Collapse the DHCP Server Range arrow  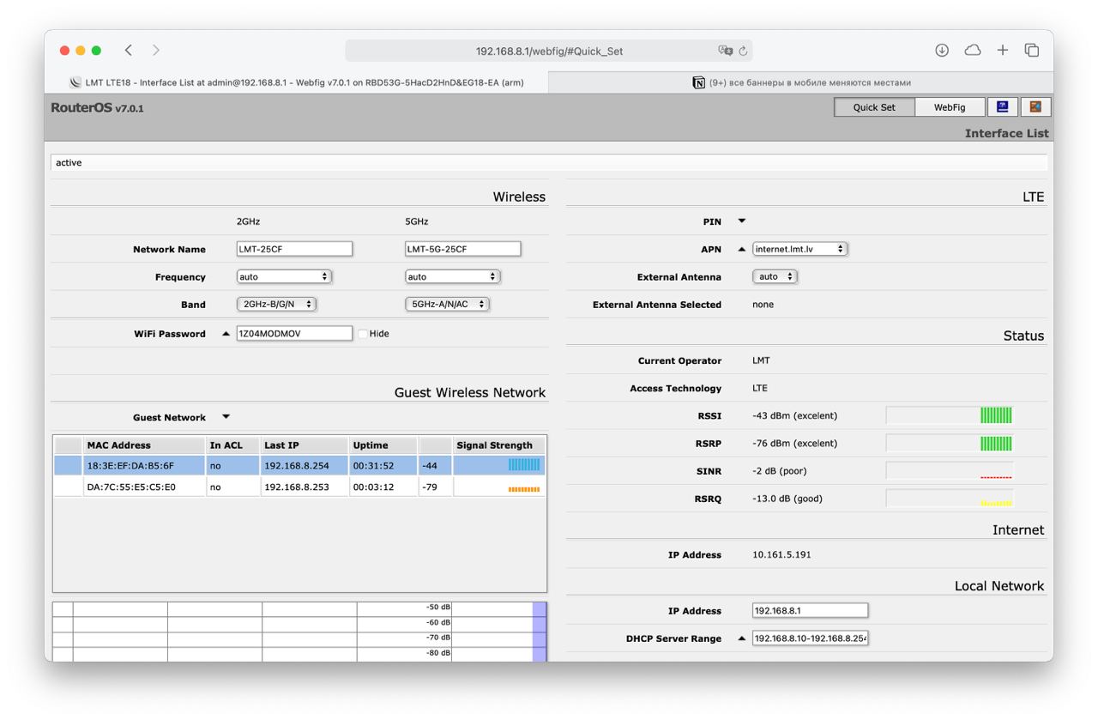click(742, 638)
